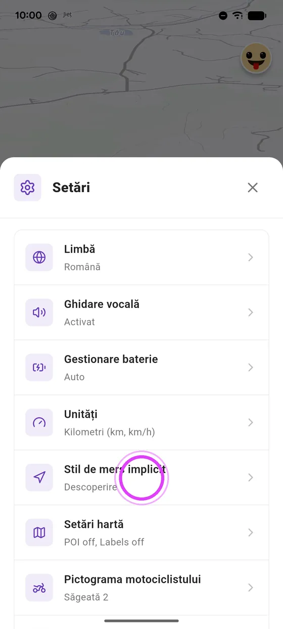Expand the Gestionare baterie row chevron
283x629 pixels.
(x=251, y=368)
